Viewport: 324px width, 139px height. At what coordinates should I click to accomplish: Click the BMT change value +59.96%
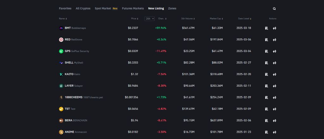[160, 28]
